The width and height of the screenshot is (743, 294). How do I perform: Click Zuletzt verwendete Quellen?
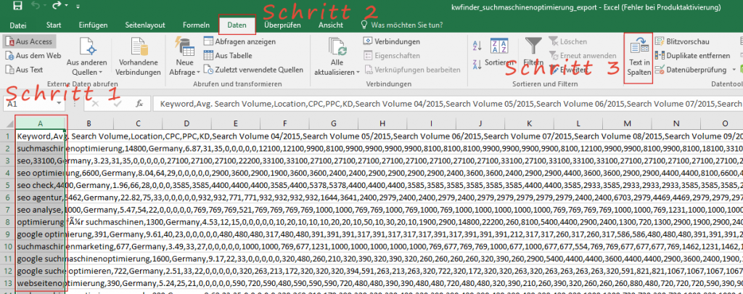[x=253, y=70]
